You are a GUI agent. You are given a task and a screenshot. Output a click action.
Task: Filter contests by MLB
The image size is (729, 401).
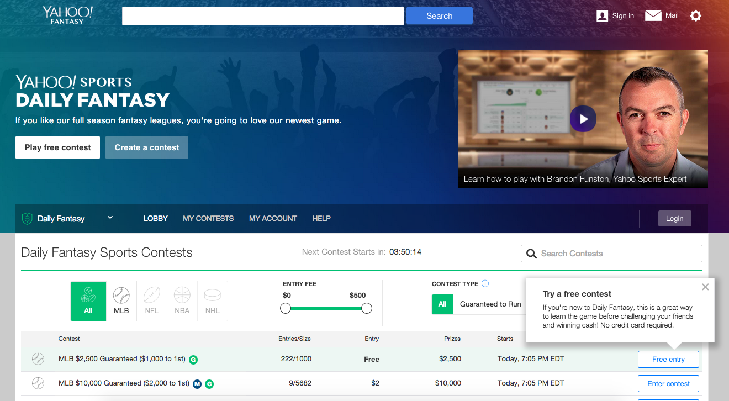pos(121,301)
